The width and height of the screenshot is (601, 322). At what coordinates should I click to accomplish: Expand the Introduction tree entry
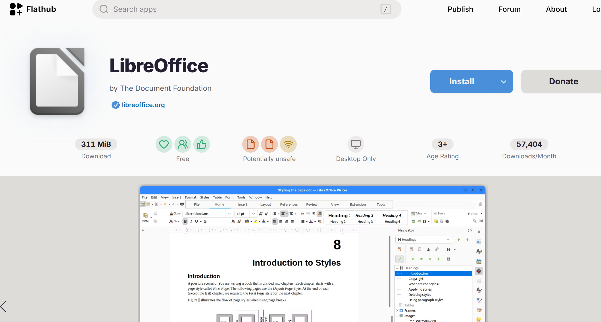coord(401,274)
